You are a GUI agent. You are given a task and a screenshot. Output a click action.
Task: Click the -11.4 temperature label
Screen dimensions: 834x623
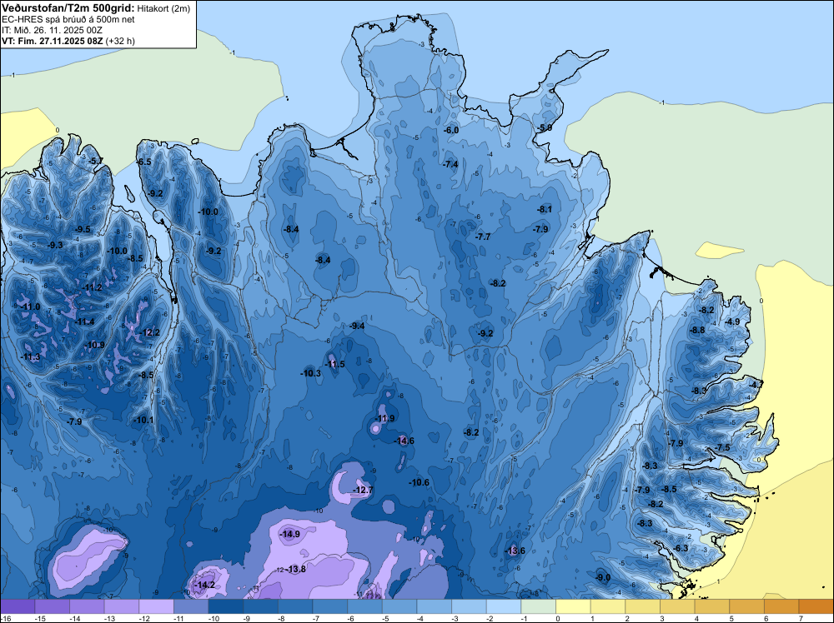(85, 321)
